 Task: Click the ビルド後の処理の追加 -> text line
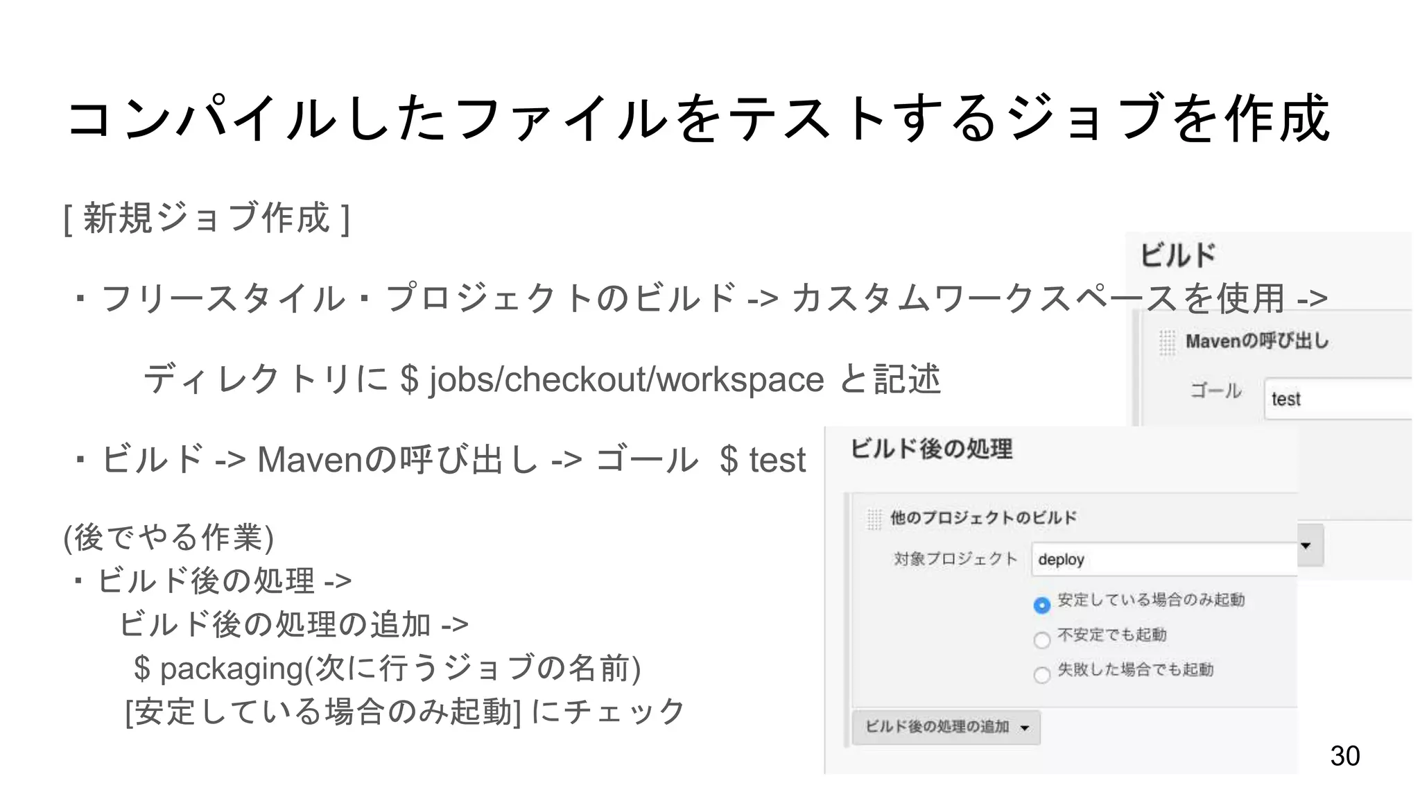(294, 624)
